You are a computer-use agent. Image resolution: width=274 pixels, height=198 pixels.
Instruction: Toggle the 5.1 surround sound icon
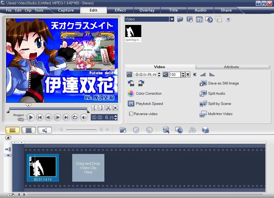(205, 130)
